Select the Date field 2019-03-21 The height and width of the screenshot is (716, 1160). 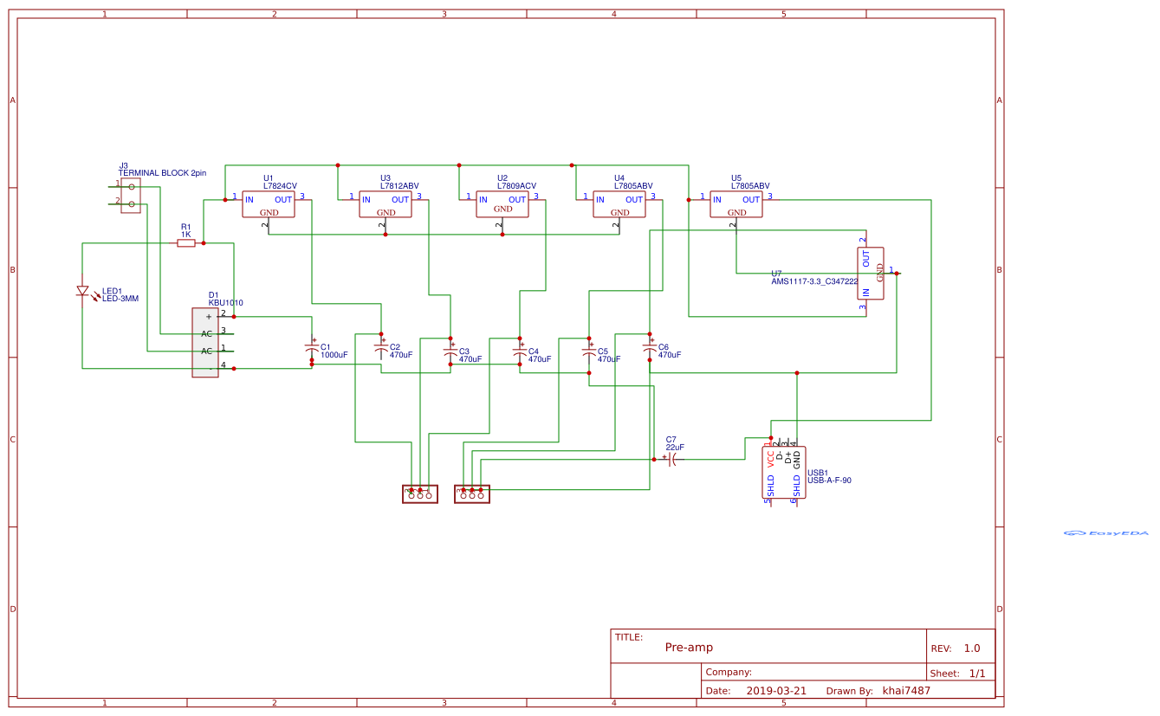click(776, 690)
